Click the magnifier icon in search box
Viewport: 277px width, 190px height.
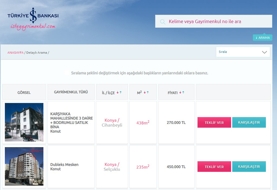[163, 22]
